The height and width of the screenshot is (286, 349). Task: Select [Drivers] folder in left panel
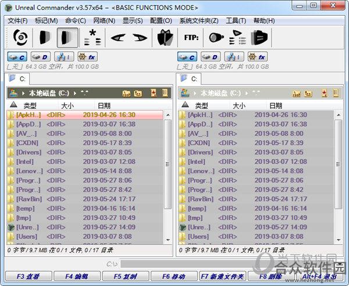(85, 153)
